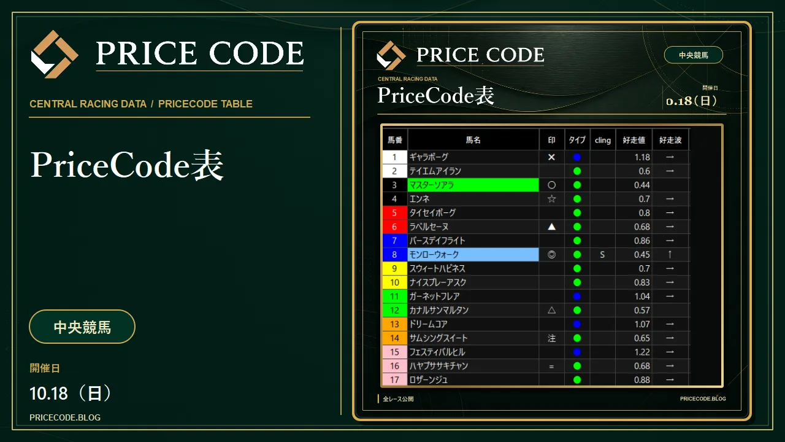Click the ☆ mark in the エンネ row
The height and width of the screenshot is (442, 785).
click(x=551, y=199)
